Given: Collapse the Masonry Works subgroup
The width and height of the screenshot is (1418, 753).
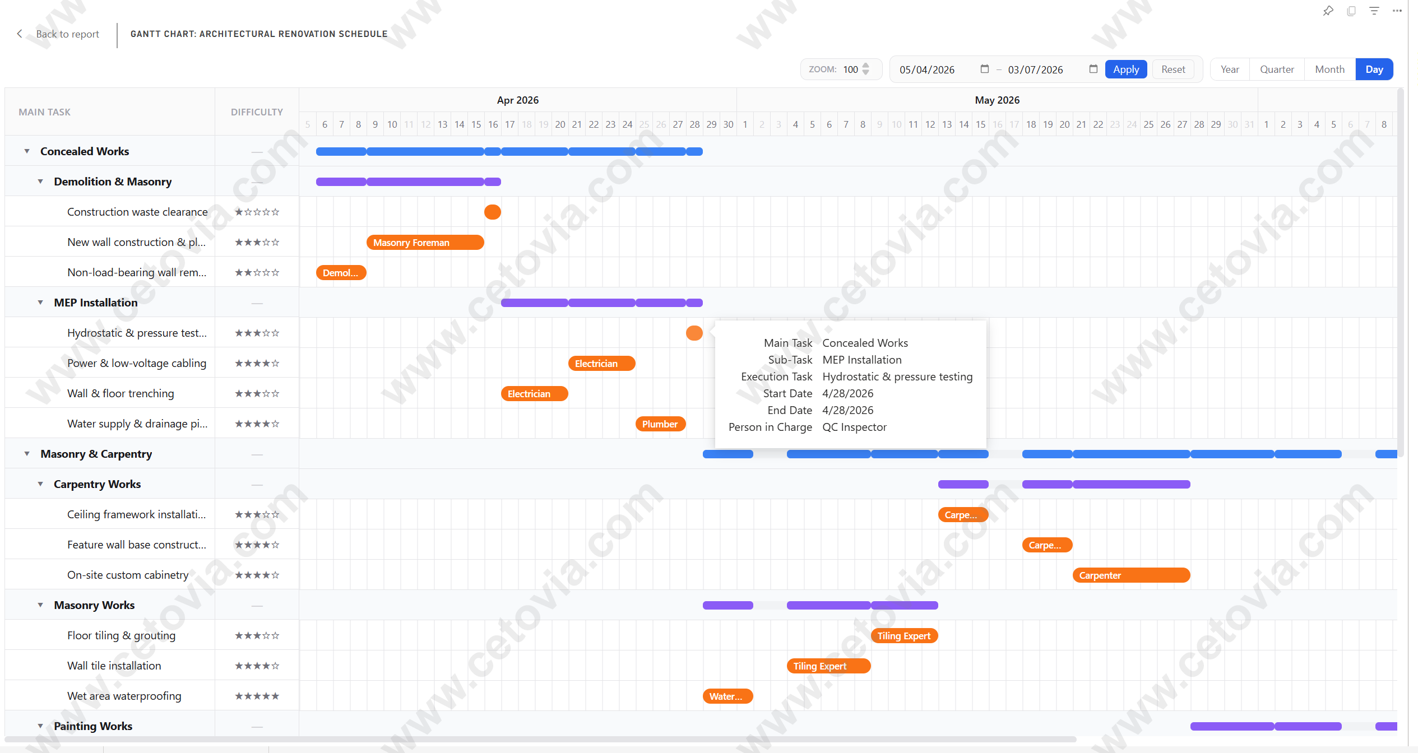Looking at the screenshot, I should tap(40, 605).
